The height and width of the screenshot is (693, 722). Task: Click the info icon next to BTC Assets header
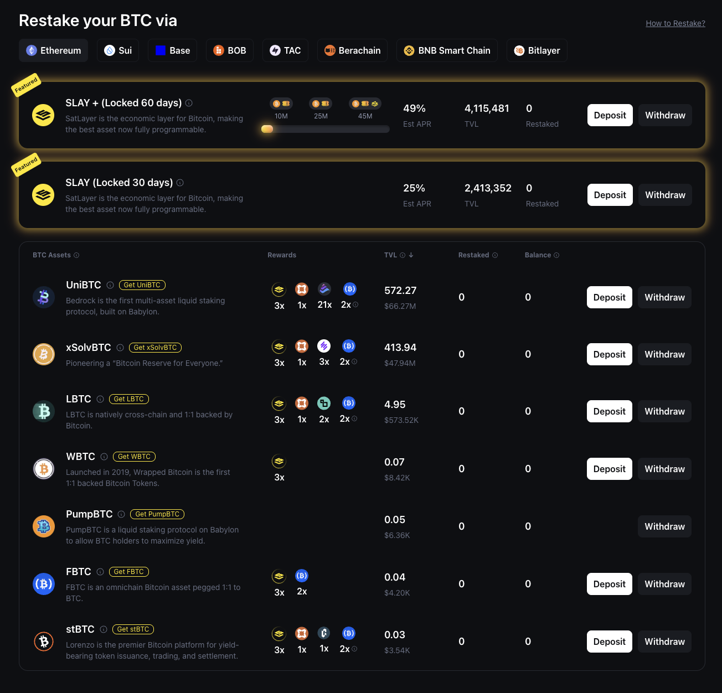click(76, 255)
